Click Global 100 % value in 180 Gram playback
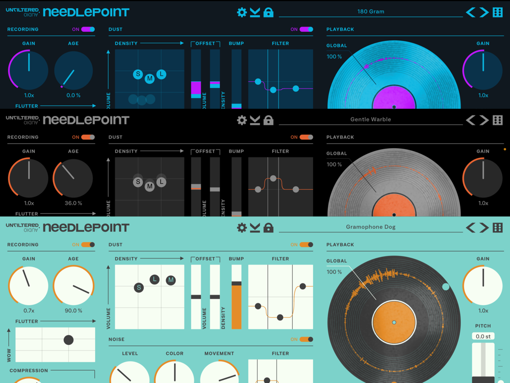This screenshot has width=510, height=383. [335, 57]
